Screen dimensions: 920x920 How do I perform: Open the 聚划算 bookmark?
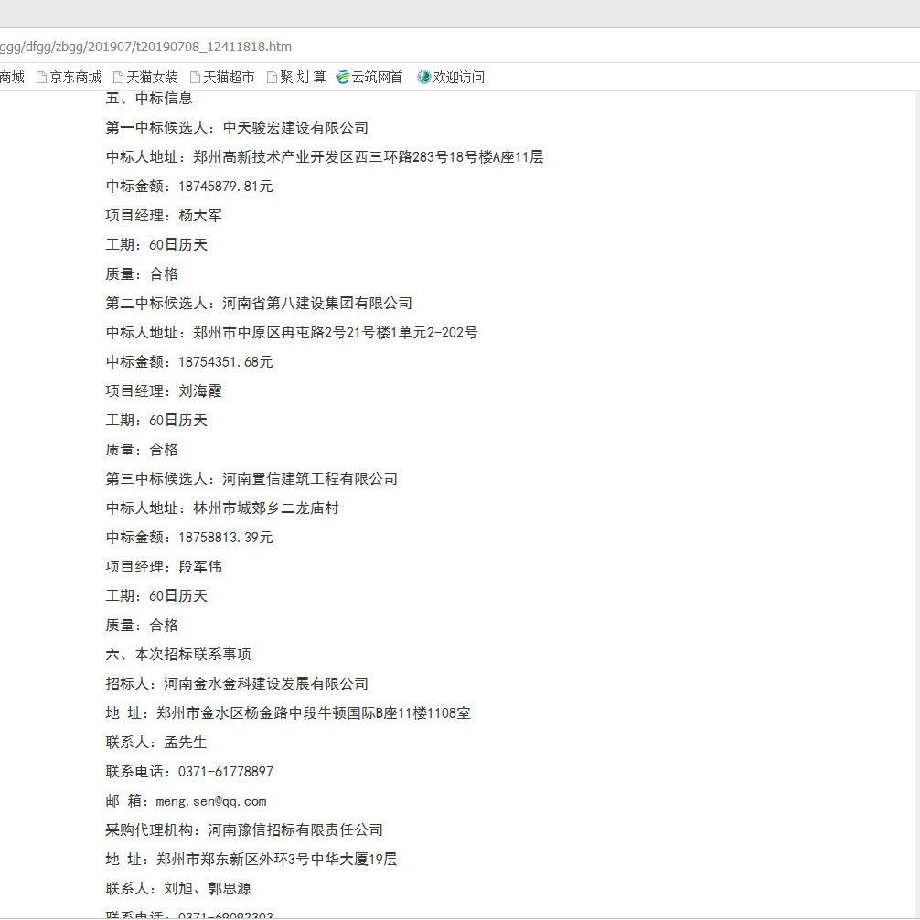pos(296,77)
